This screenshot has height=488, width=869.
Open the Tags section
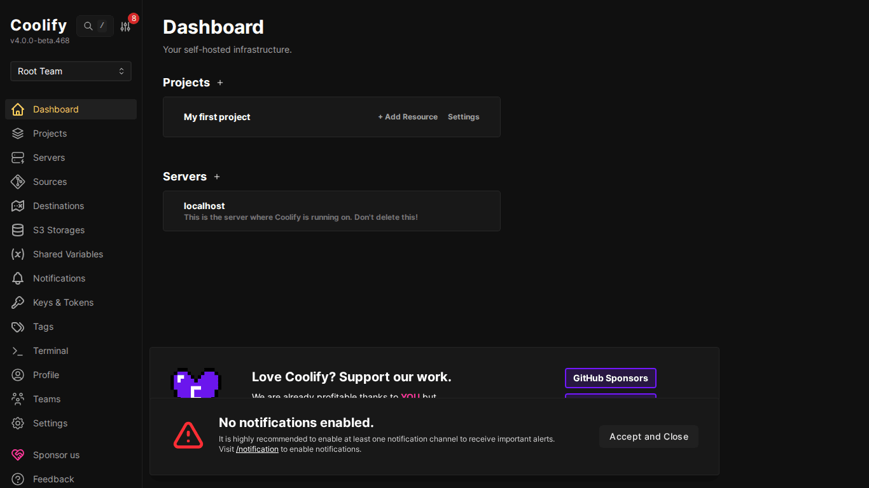[41, 327]
